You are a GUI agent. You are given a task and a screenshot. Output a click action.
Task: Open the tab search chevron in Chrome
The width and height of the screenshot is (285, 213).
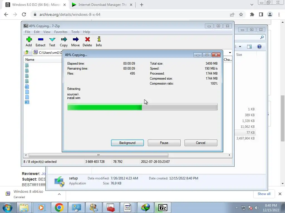pyautogui.click(x=252, y=5)
